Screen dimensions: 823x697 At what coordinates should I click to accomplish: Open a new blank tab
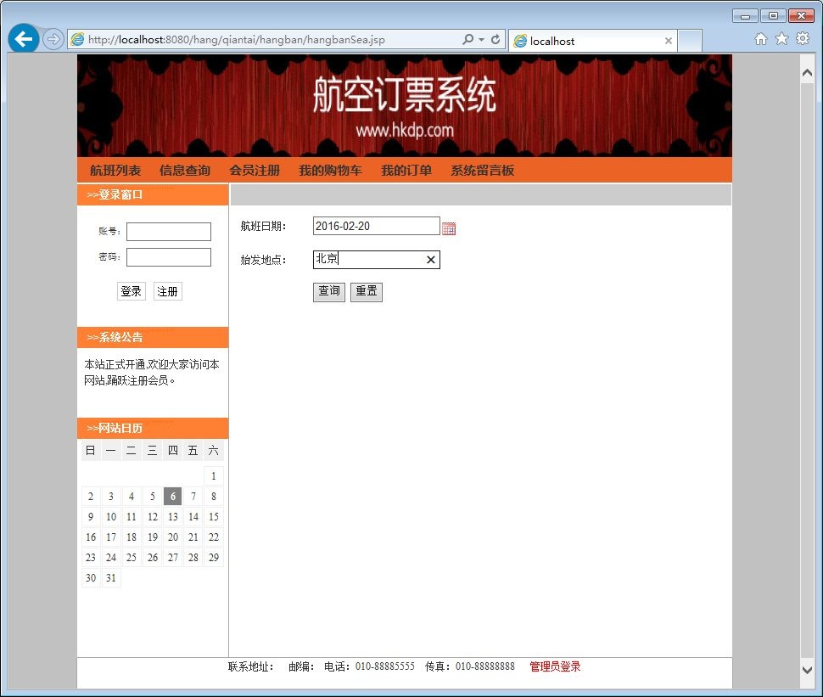[690, 41]
